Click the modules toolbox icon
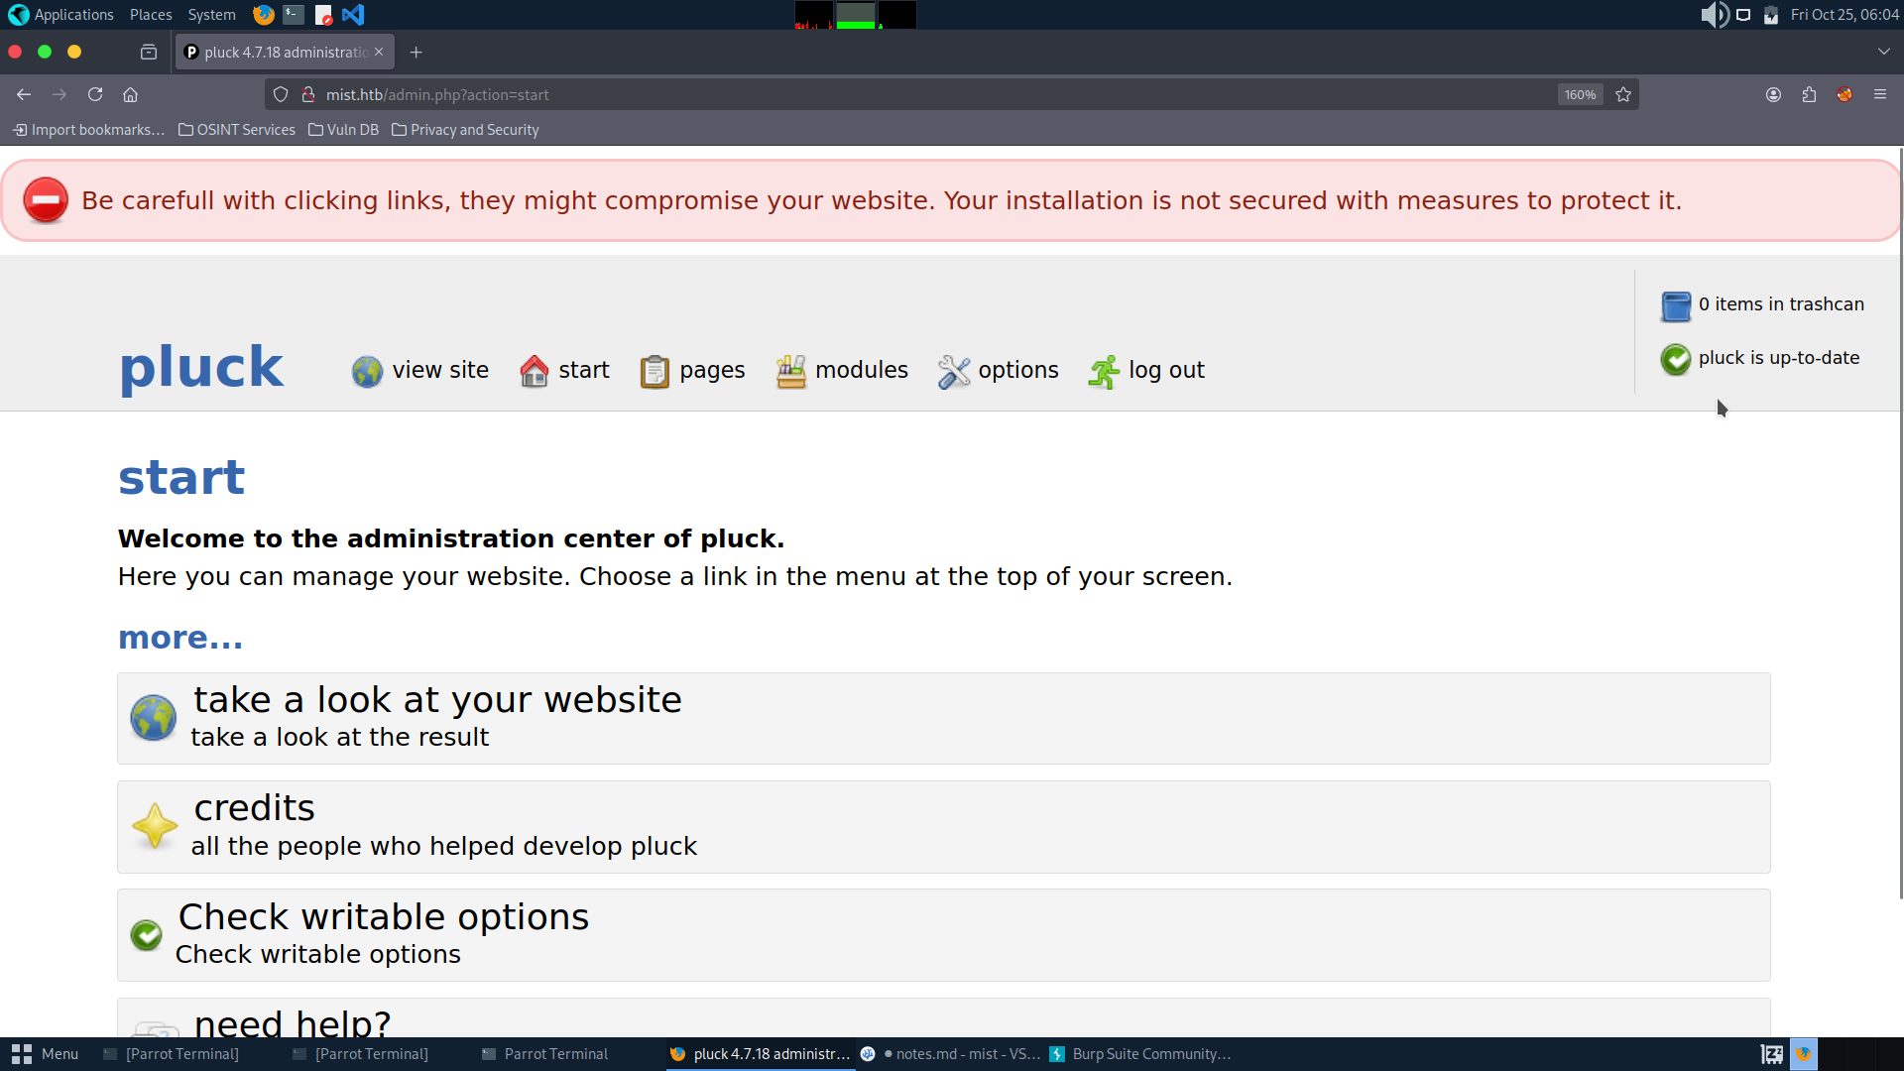This screenshot has width=1904, height=1071. tap(790, 372)
